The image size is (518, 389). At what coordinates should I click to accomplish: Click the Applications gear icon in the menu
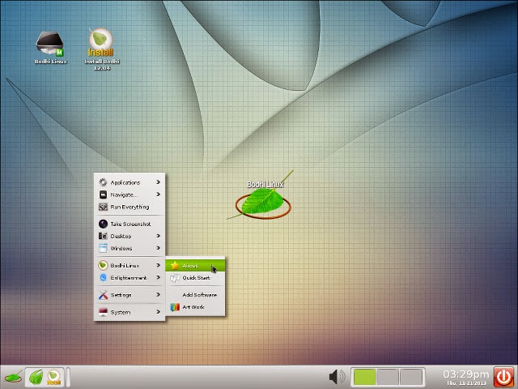pyautogui.click(x=103, y=182)
